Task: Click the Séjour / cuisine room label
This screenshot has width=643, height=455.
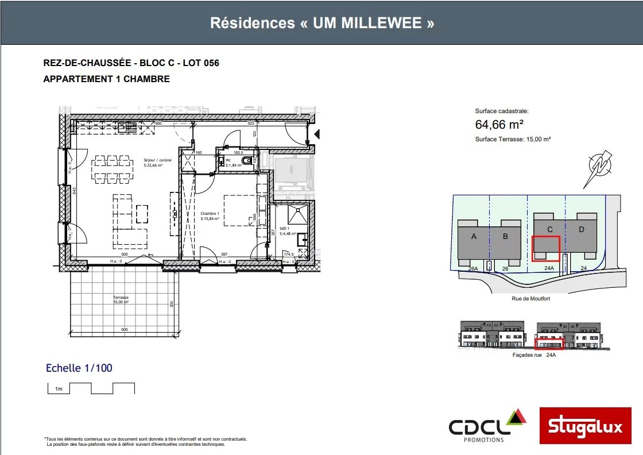Action: tap(153, 160)
